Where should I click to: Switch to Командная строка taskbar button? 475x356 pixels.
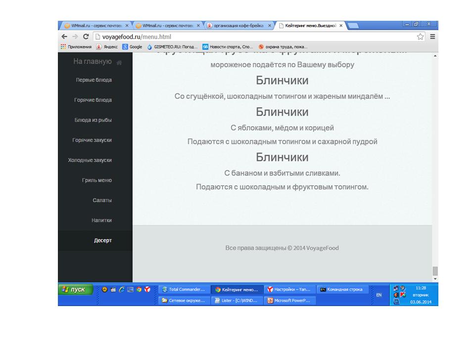point(342,289)
